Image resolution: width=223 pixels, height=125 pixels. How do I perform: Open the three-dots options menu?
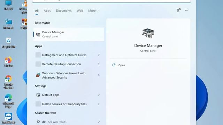[187, 10]
